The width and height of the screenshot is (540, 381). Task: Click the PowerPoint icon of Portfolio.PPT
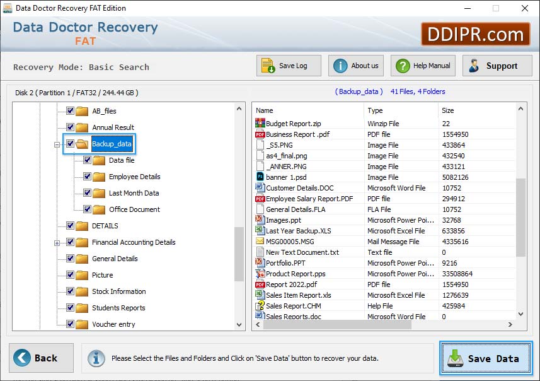click(260, 262)
